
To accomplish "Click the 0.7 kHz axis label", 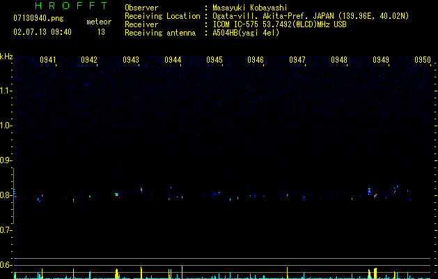I will coord(6,230).
